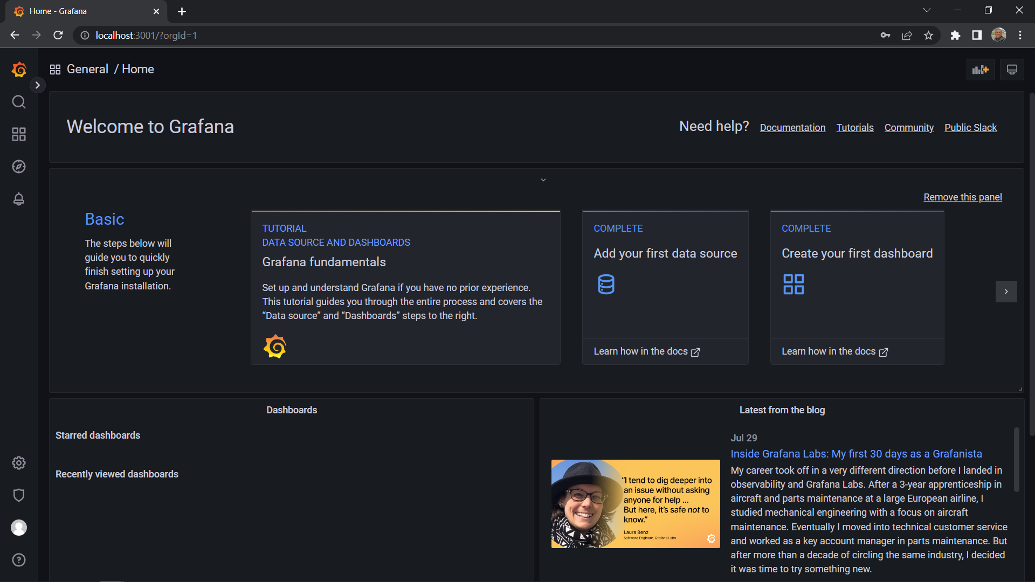Click the blog post thumbnail image
The width and height of the screenshot is (1035, 582).
[x=635, y=504]
